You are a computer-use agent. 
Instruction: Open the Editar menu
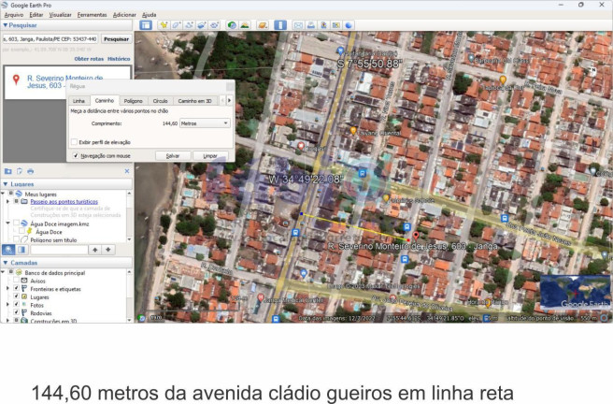pyautogui.click(x=36, y=15)
